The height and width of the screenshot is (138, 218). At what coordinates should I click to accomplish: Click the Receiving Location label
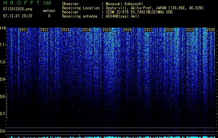[81, 8]
